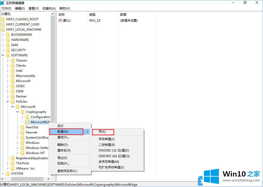The height and width of the screenshot is (187, 263).
Task: Choose 导出(E) in the context menu
Action: (70, 158)
